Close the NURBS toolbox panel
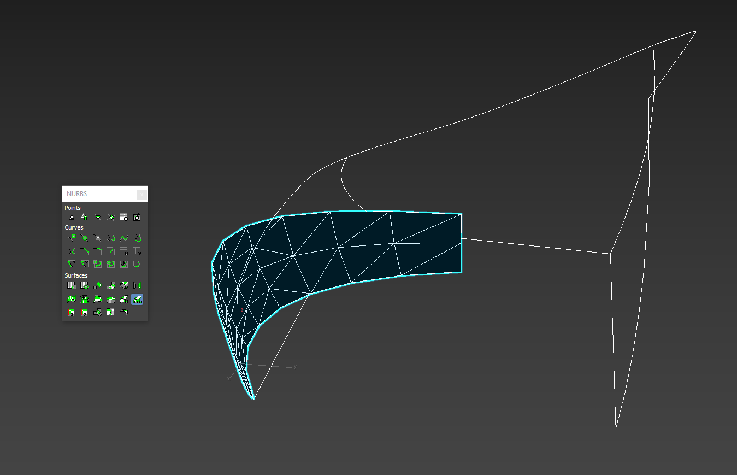This screenshot has width=737, height=475. (141, 194)
